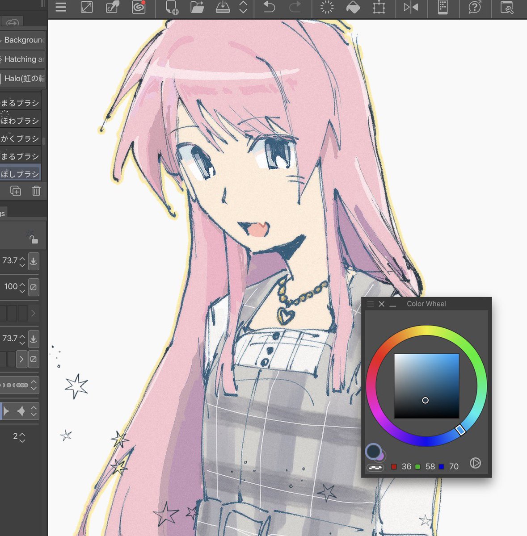This screenshot has width=527, height=536.
Task: Select the purple sub color circle
Action: 381,456
